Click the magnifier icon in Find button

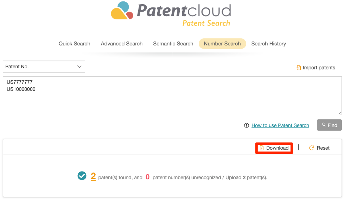tap(324, 125)
